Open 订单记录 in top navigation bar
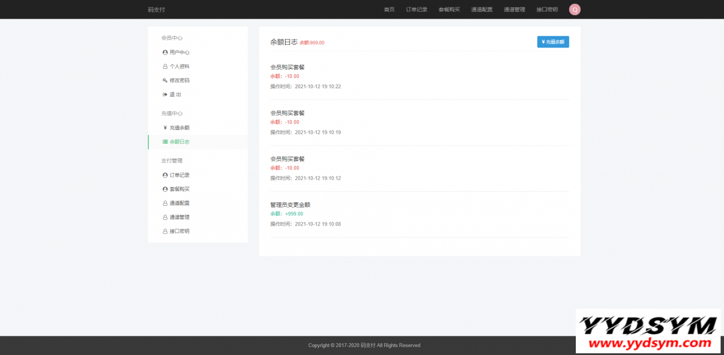The image size is (724, 355). 416,10
